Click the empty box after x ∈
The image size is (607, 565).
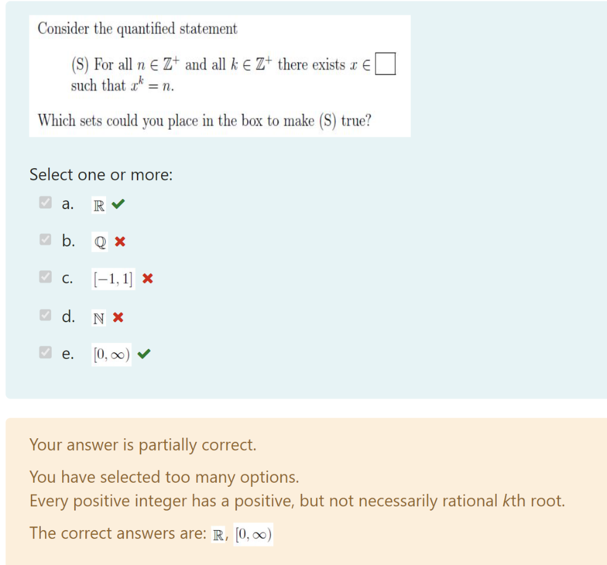386,63
